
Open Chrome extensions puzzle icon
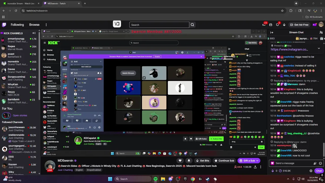[x=291, y=11]
